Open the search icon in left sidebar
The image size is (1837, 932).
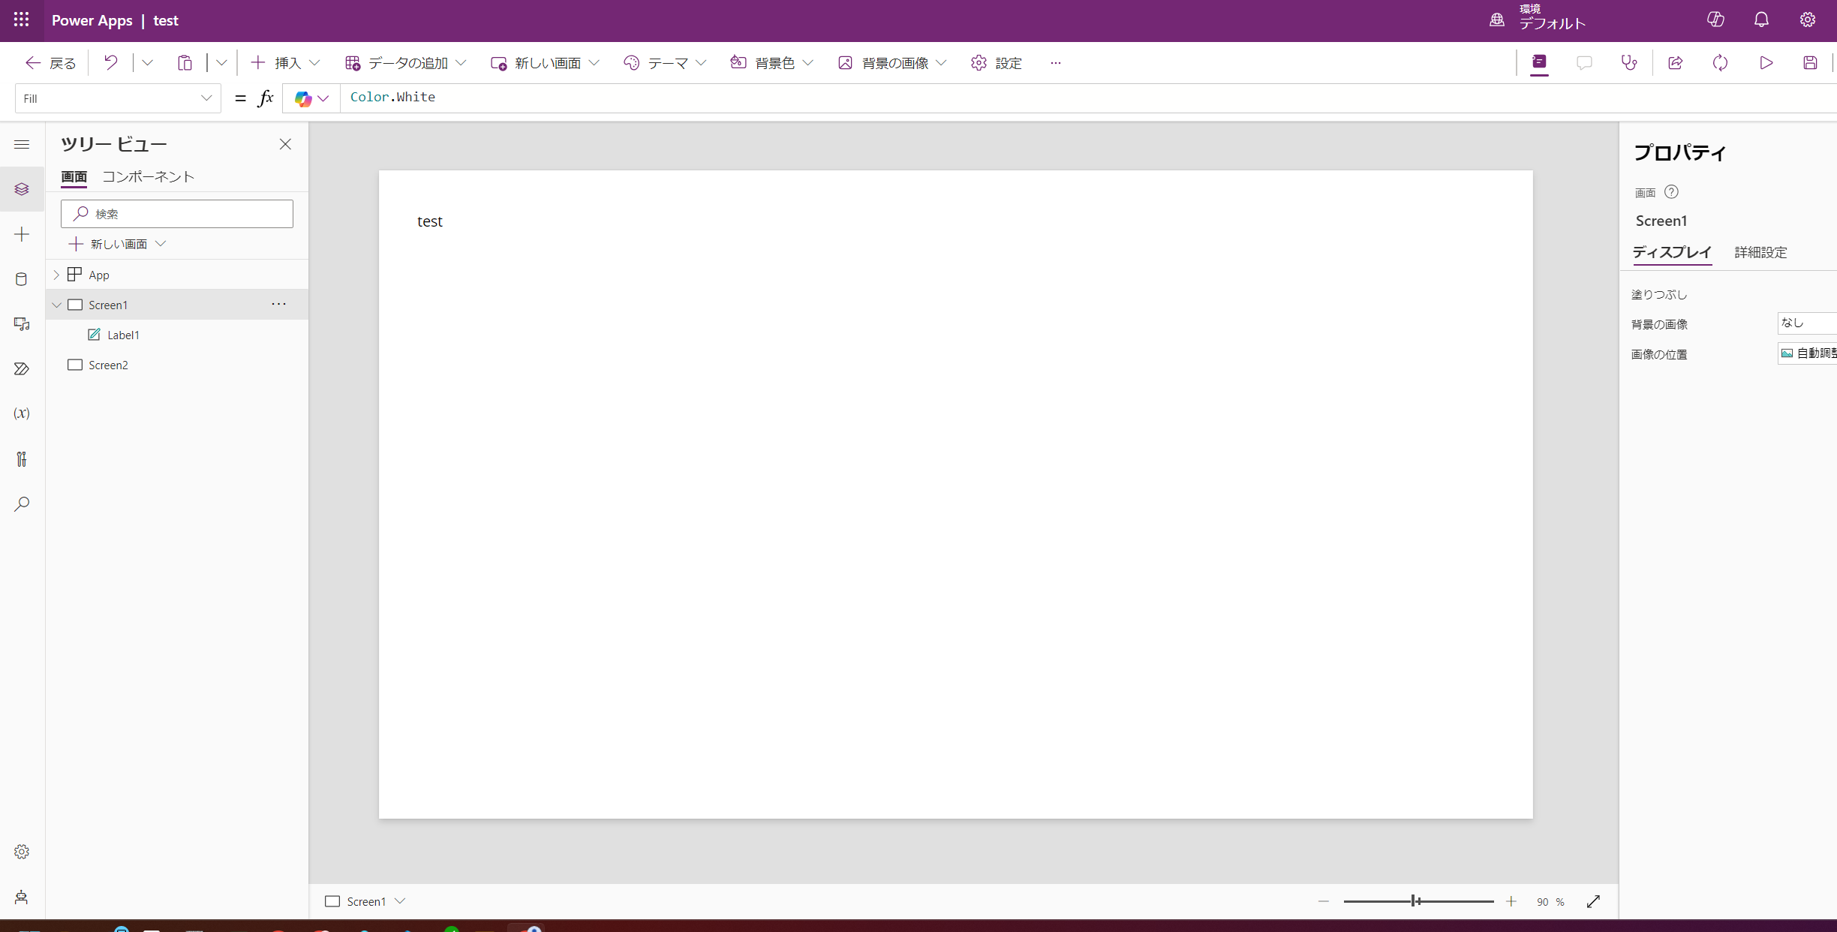(21, 504)
